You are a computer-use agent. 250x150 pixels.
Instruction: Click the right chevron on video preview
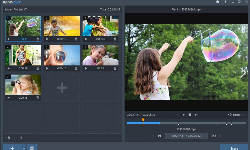click(243, 73)
